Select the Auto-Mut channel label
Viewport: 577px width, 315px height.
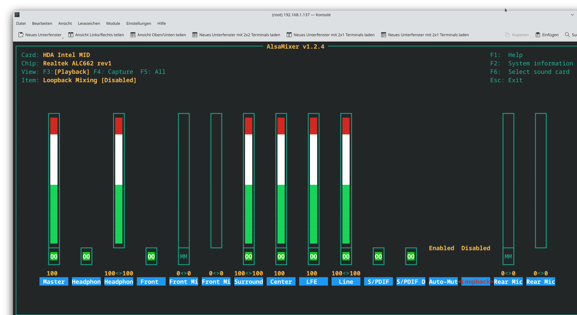[443, 282]
